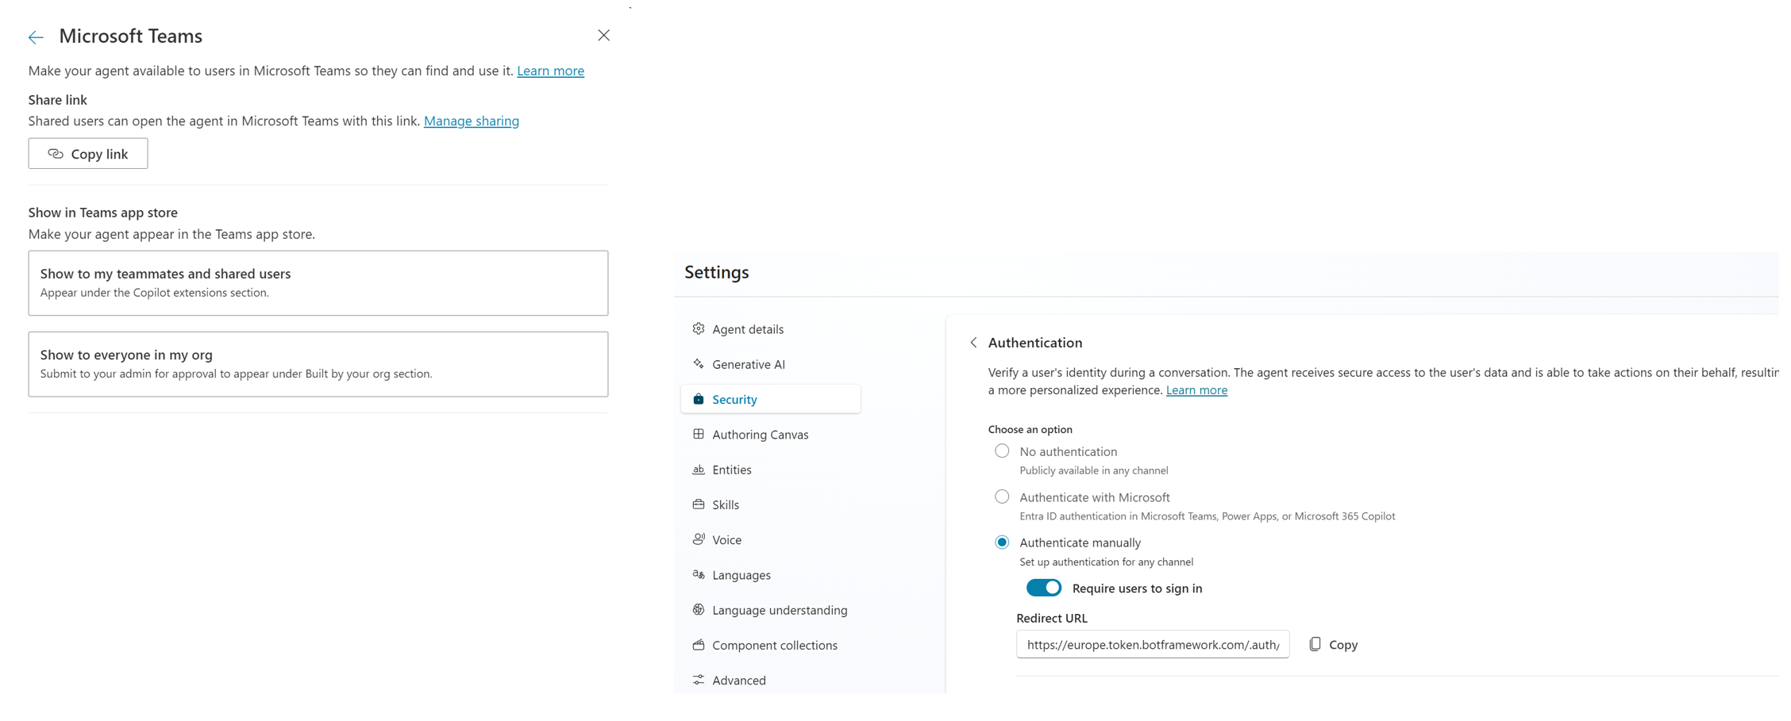Toggle Require users to sign in
1791x721 pixels.
coord(1043,588)
